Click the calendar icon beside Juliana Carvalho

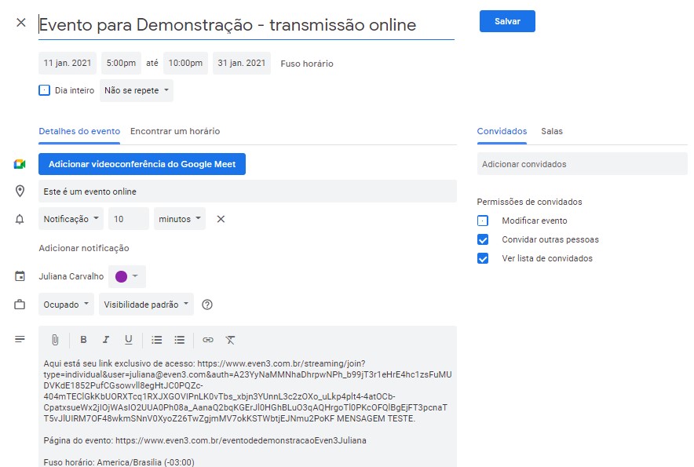click(x=20, y=276)
